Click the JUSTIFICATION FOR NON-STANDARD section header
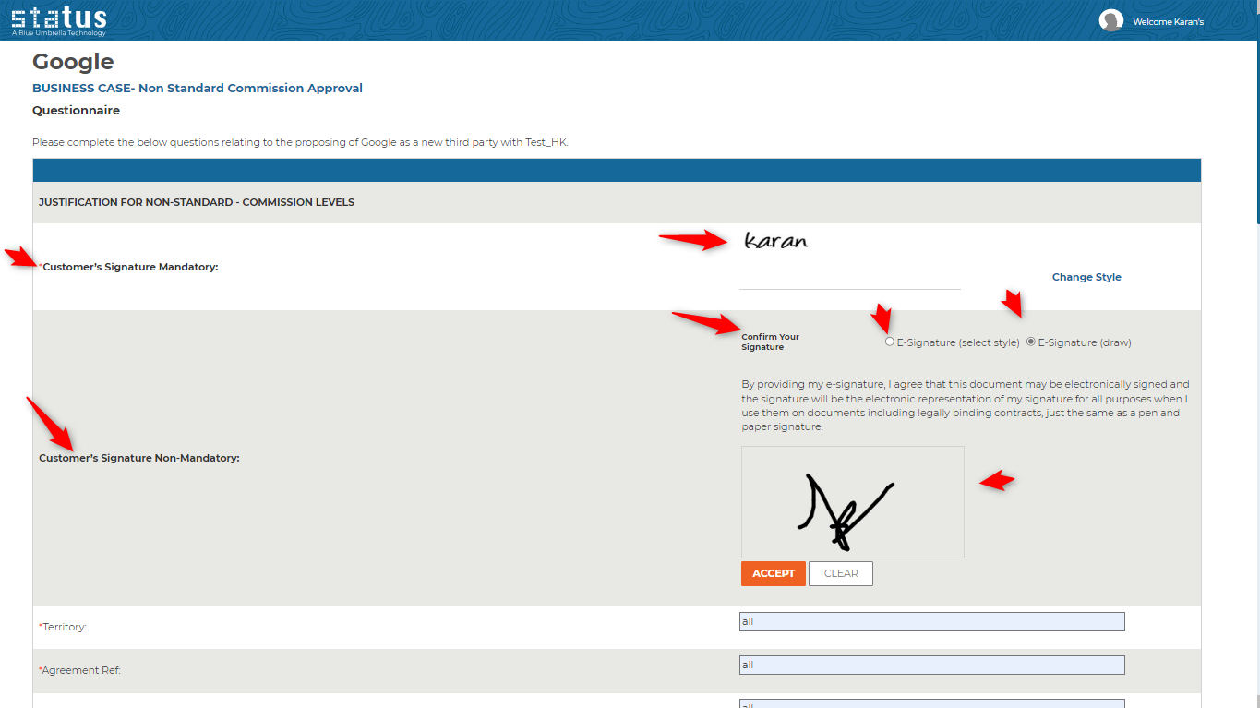The image size is (1260, 708). tap(195, 201)
